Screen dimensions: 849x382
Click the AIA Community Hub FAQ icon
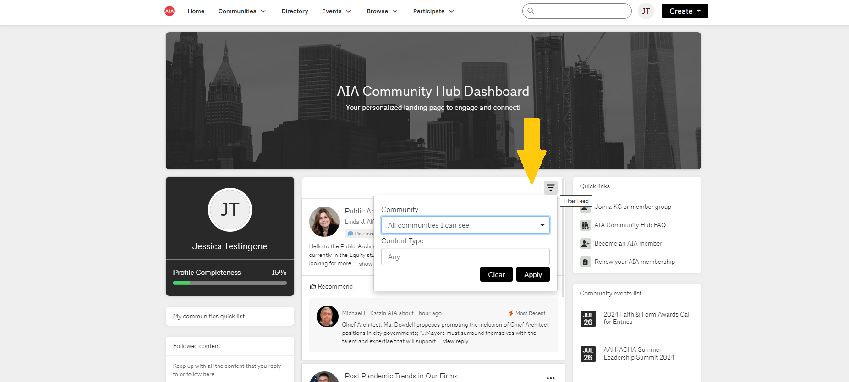pyautogui.click(x=585, y=225)
